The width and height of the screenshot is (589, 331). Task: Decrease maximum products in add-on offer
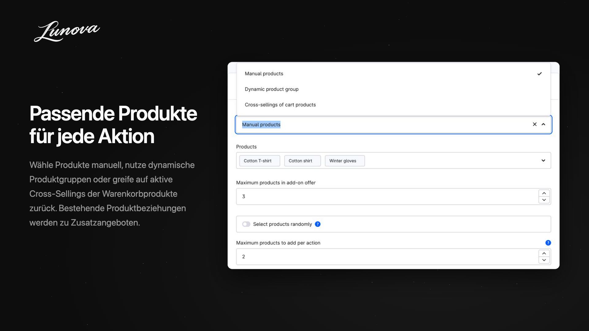pos(544,200)
